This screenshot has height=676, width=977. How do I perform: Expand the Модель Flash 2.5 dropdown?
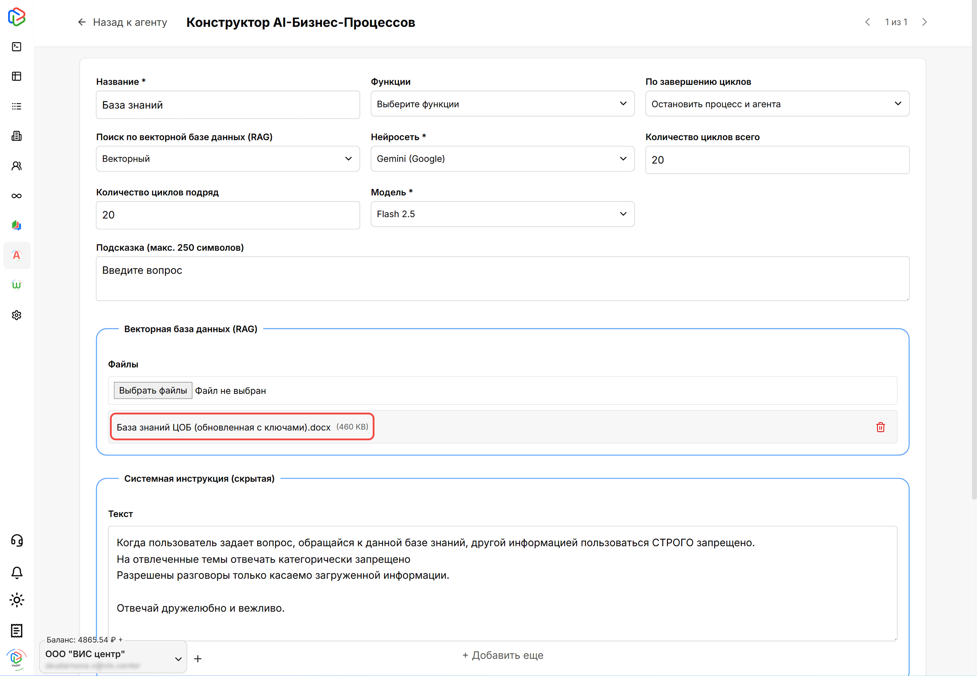pyautogui.click(x=502, y=214)
